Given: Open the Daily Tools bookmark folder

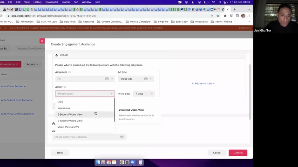Looking at the screenshot, I should pos(68,22).
